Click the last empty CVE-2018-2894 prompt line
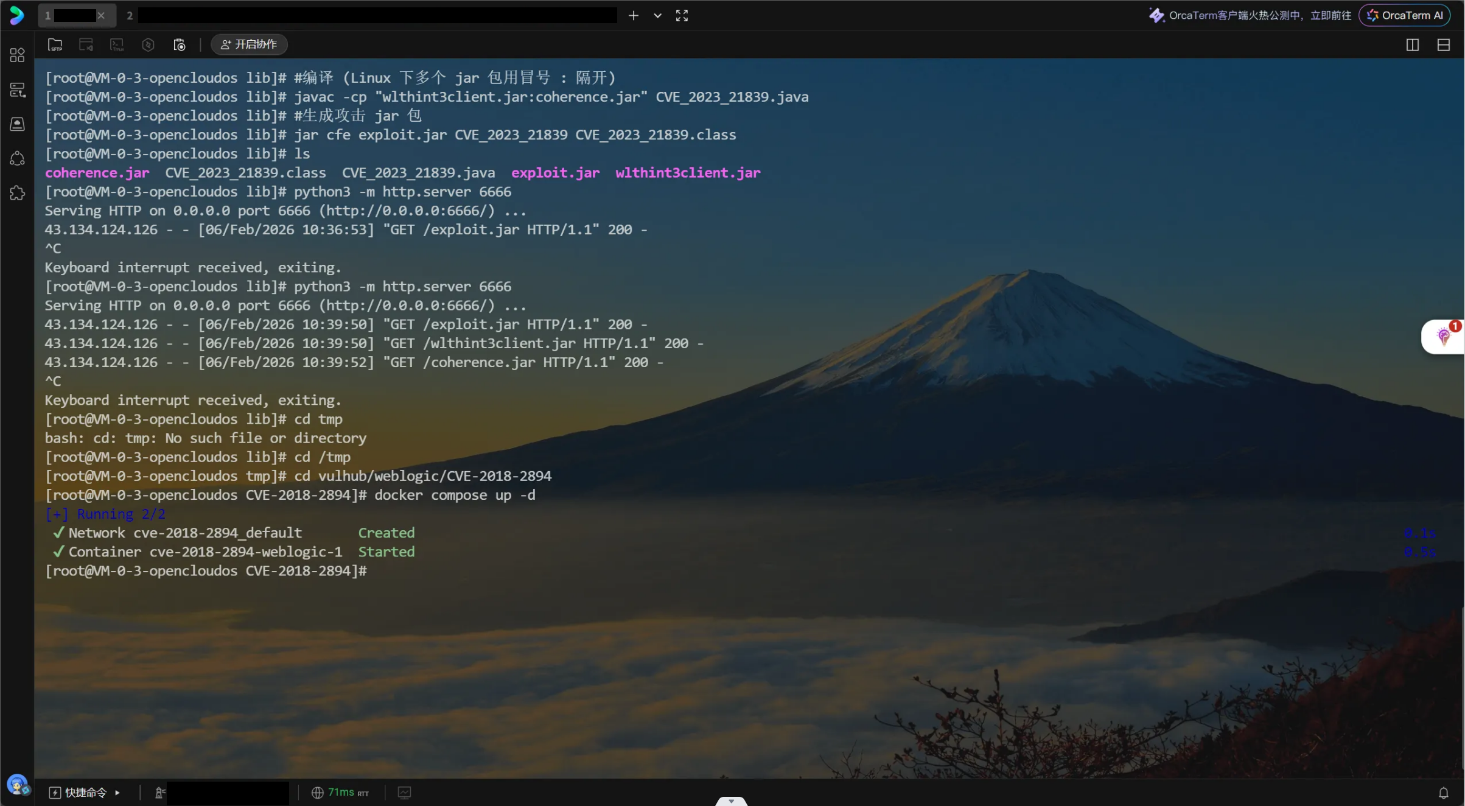 [206, 571]
